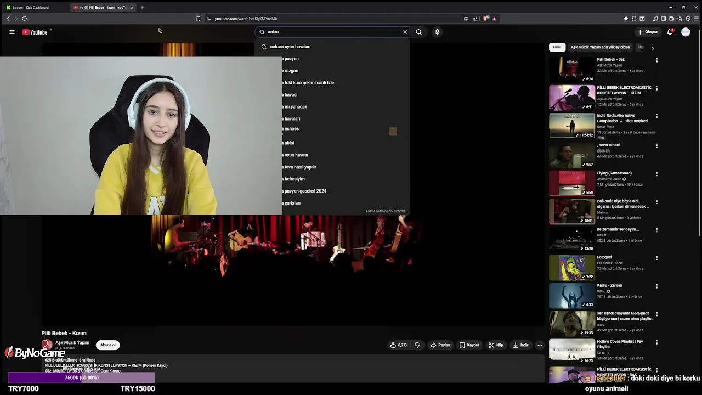702x395 pixels.
Task: Select 'Aşk Müzik Yapım adlı yükleyiciden' chip
Action: [600, 47]
